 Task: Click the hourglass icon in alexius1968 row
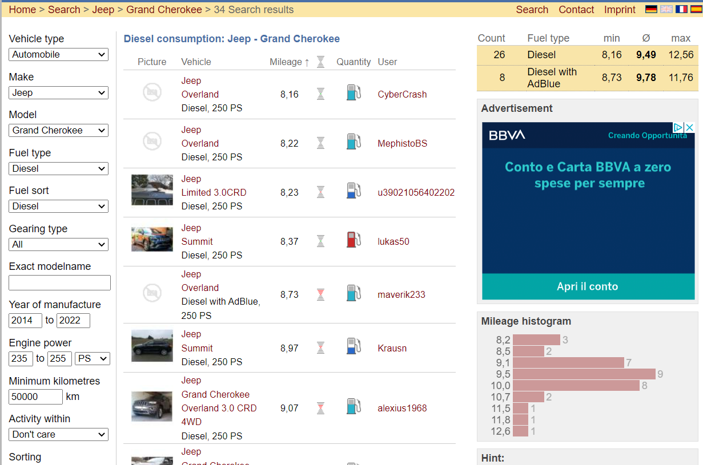coord(320,408)
